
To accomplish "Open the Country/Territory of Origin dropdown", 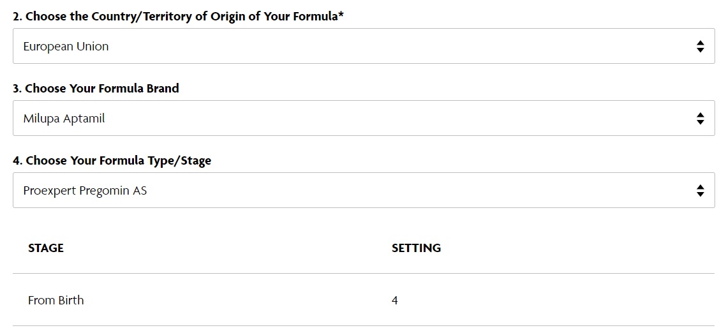I will click(364, 46).
